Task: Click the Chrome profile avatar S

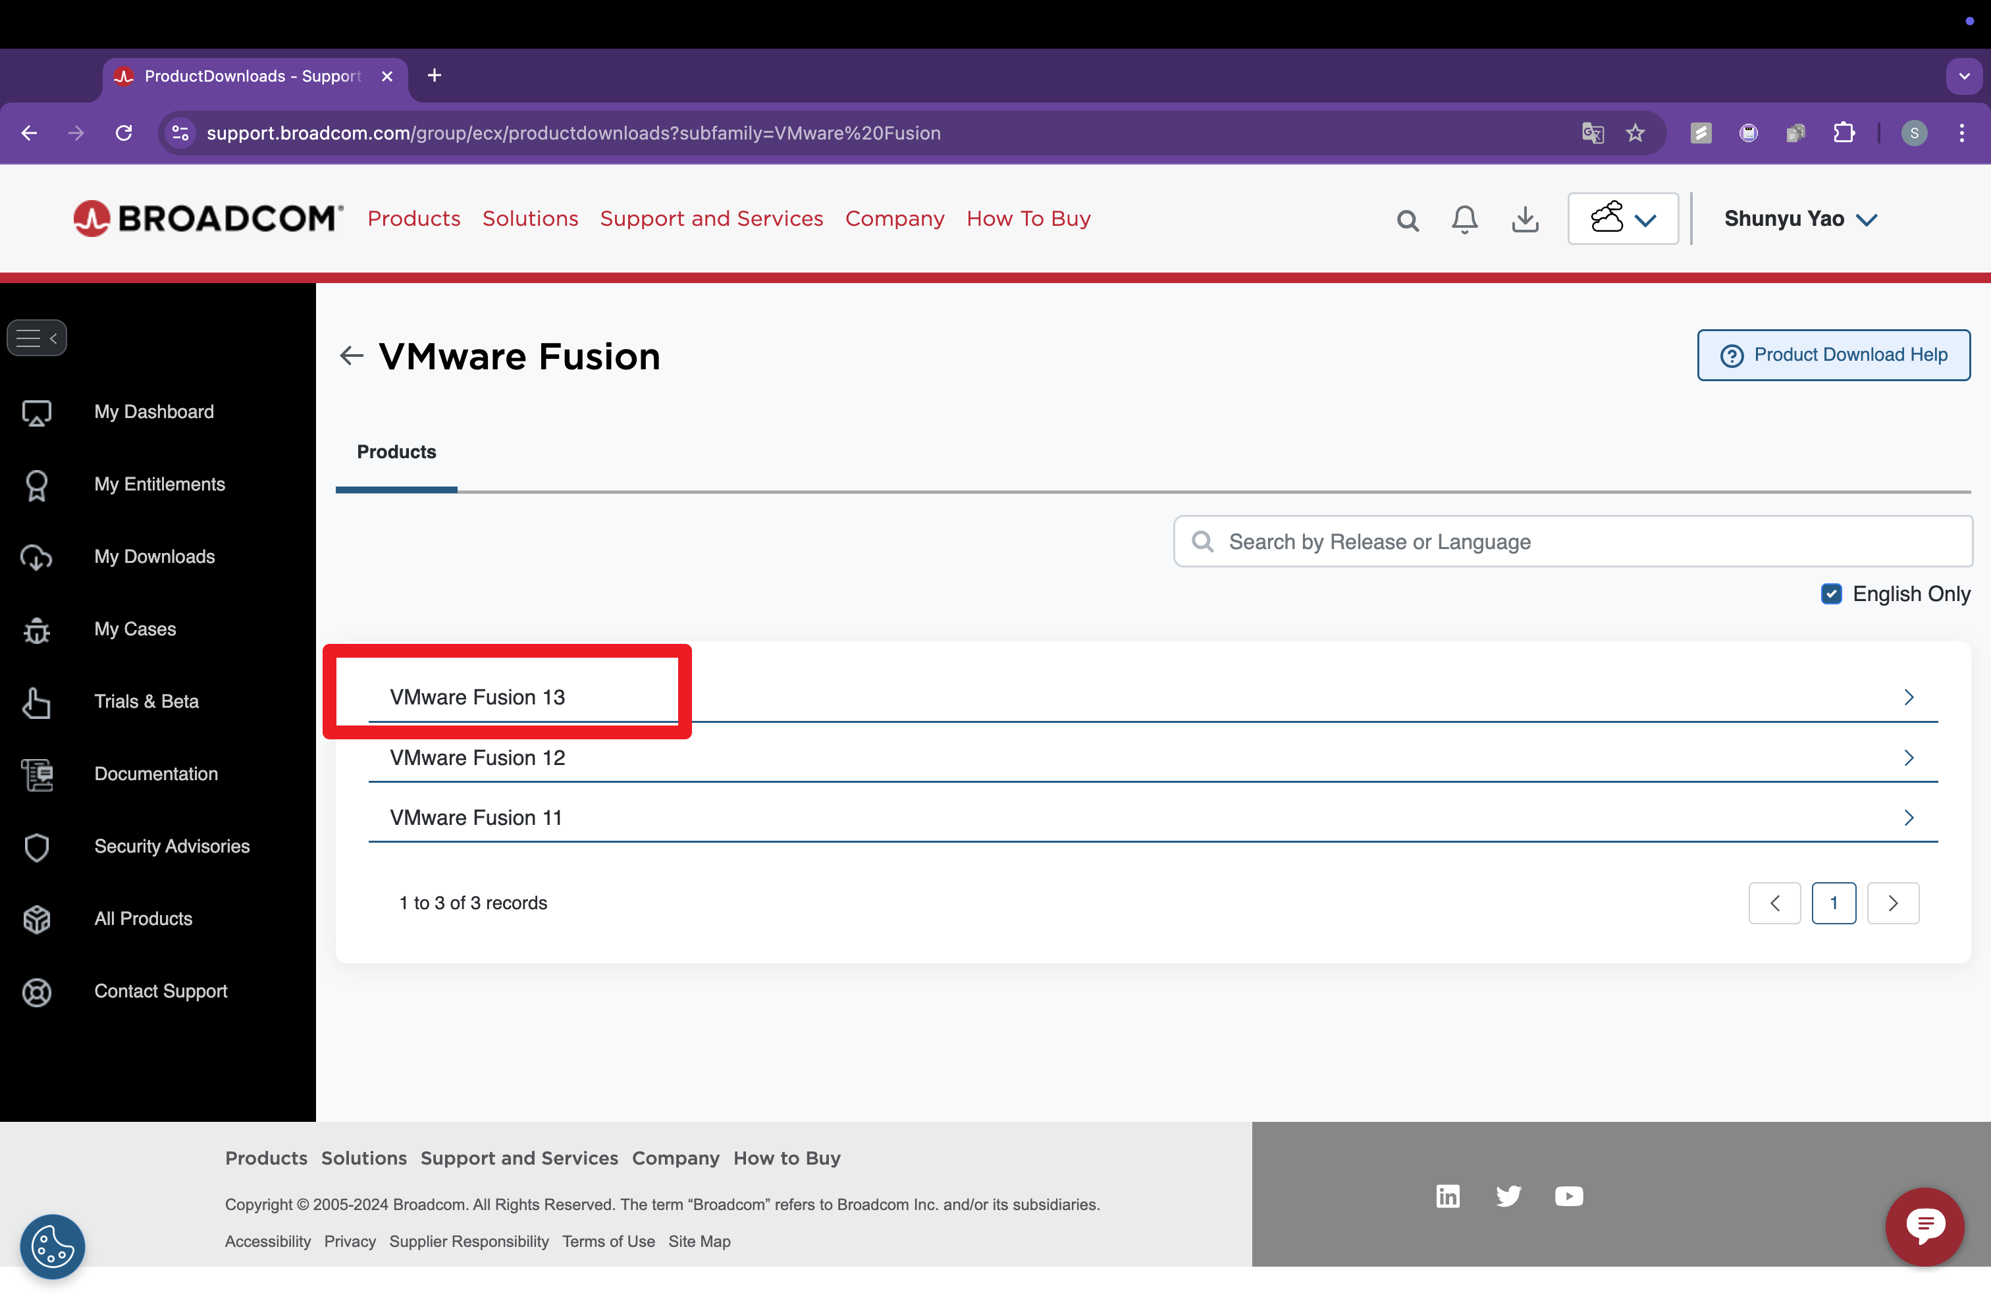Action: click(x=1914, y=133)
